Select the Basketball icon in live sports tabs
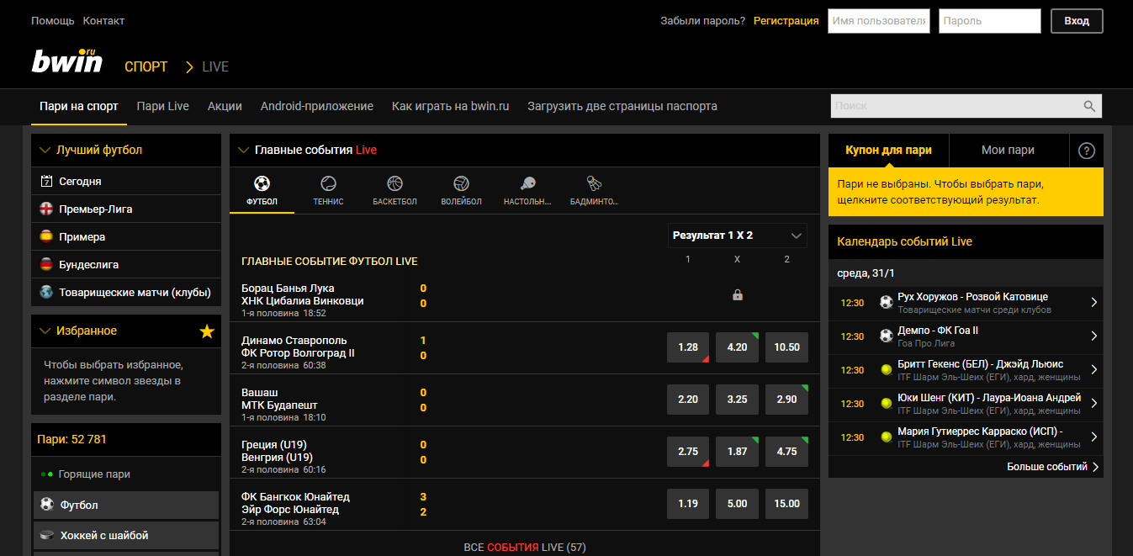This screenshot has width=1133, height=556. tap(394, 183)
